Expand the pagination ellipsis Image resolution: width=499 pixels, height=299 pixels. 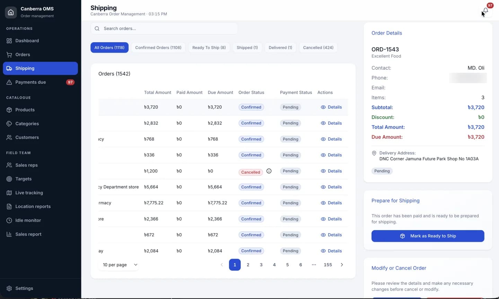click(x=314, y=265)
